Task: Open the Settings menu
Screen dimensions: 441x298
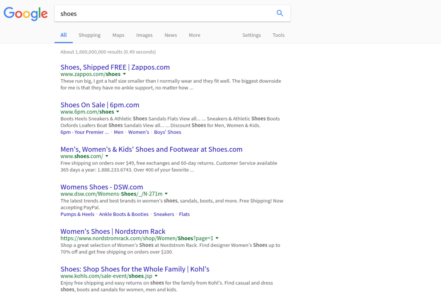Action: (252, 35)
